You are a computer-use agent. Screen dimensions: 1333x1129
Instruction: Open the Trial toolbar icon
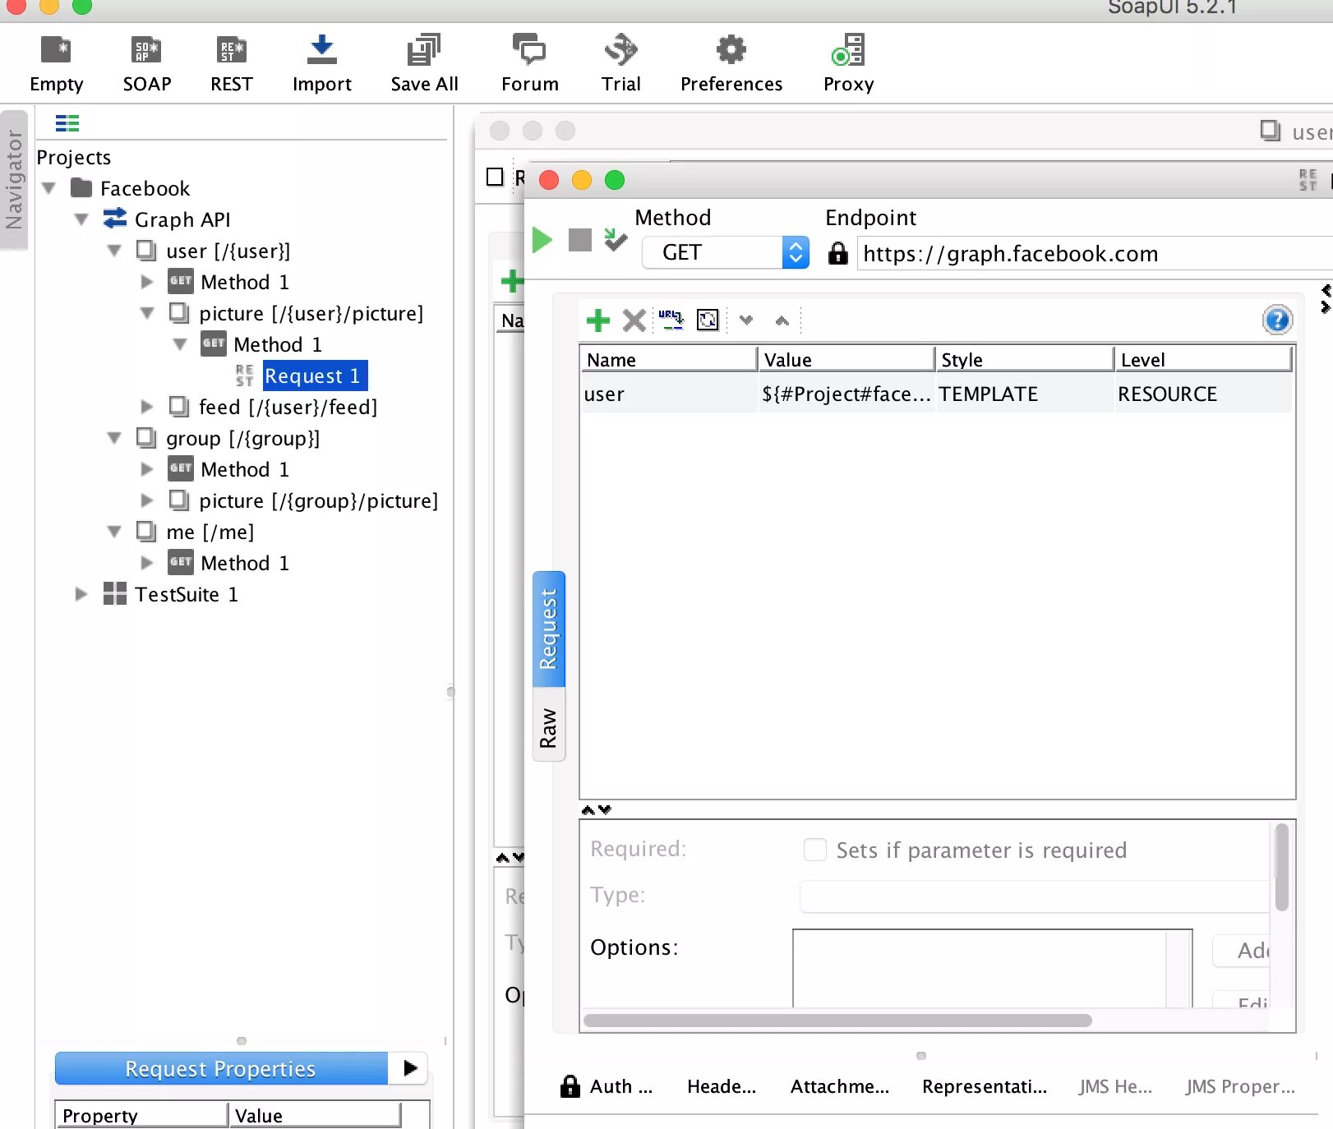[x=620, y=64]
